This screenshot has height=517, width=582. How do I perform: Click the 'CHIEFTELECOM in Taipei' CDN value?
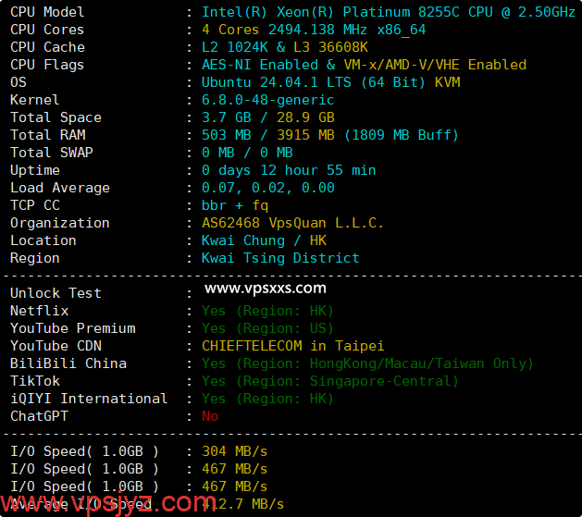293,346
